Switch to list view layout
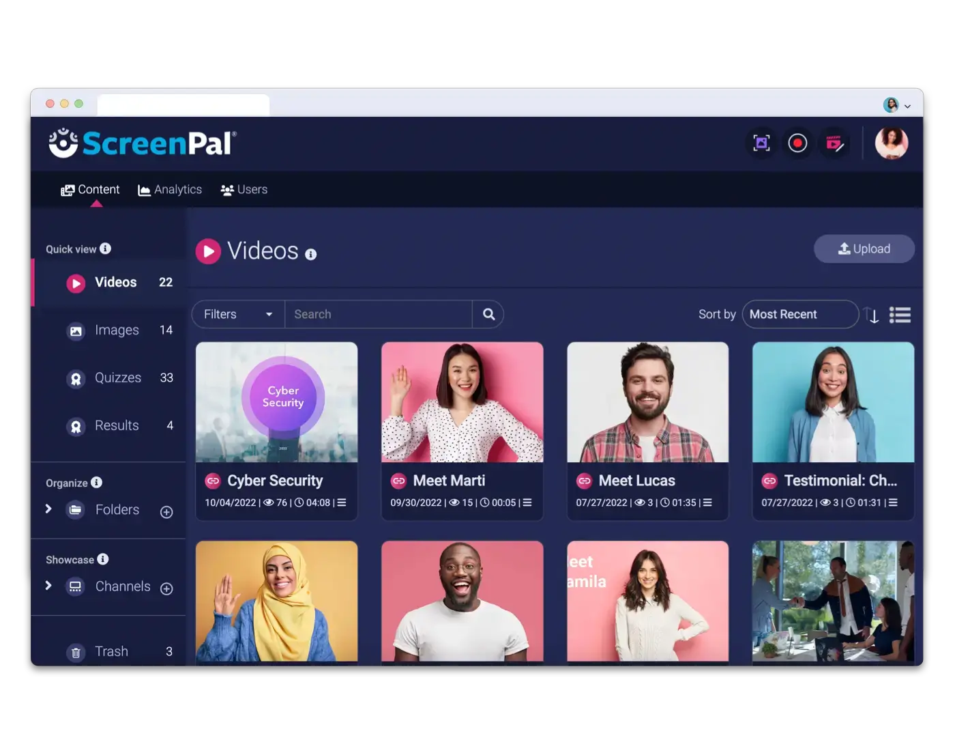The width and height of the screenshot is (955, 753). tap(900, 314)
